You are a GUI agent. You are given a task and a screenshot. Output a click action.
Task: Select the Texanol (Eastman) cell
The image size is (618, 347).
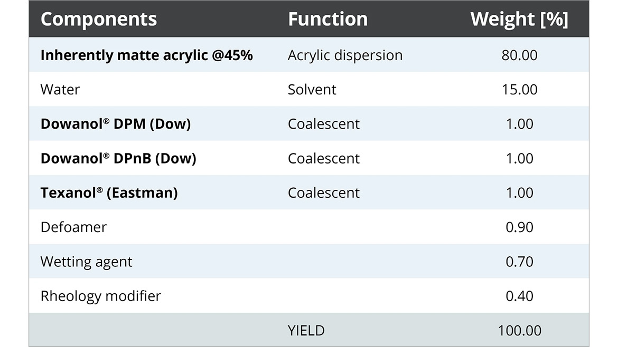tap(109, 193)
